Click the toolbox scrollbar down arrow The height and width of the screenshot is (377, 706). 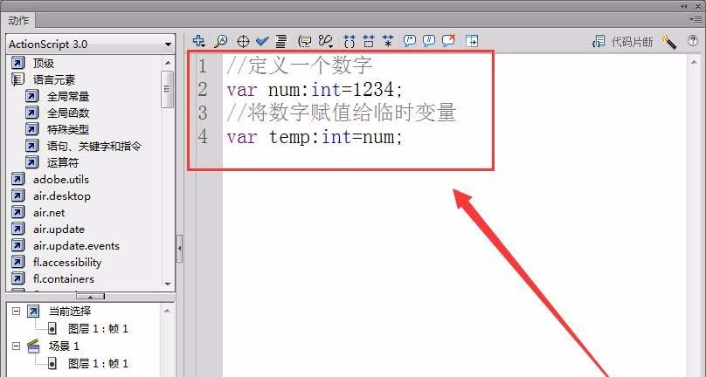point(168,284)
